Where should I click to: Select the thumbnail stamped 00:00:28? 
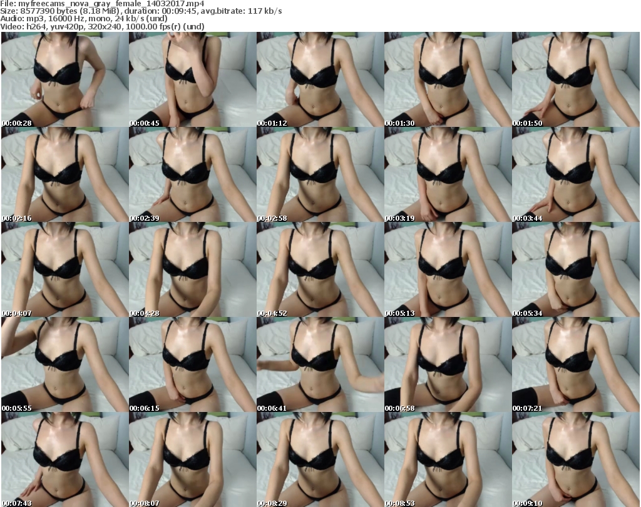(65, 79)
